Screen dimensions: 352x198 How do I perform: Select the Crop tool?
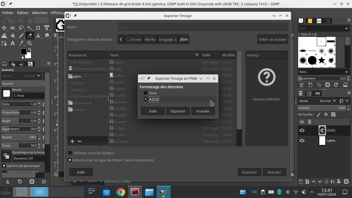coord(38,28)
